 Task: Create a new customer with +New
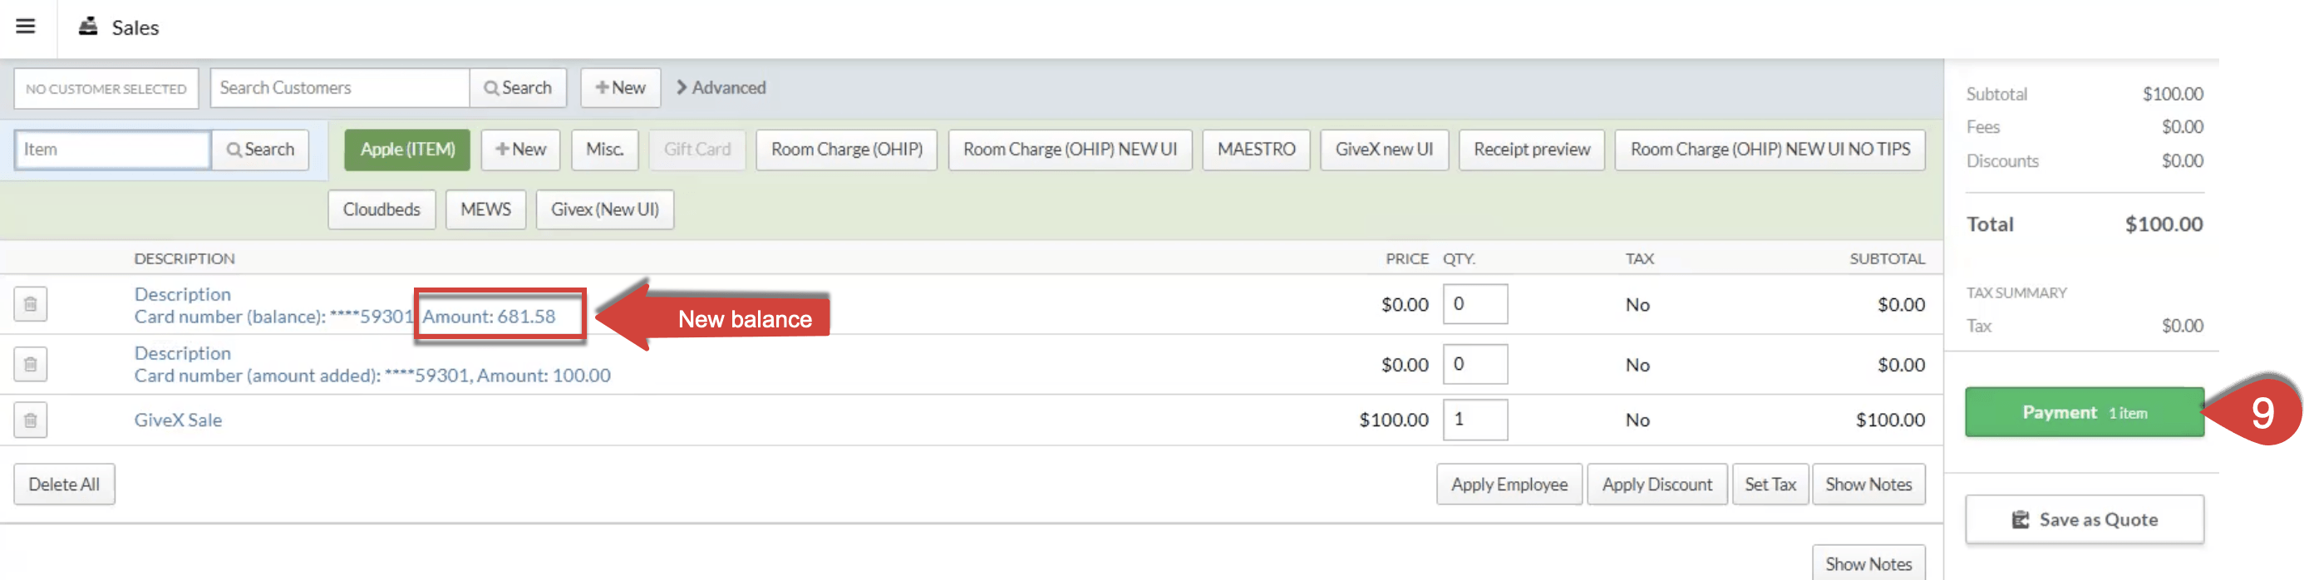621,88
